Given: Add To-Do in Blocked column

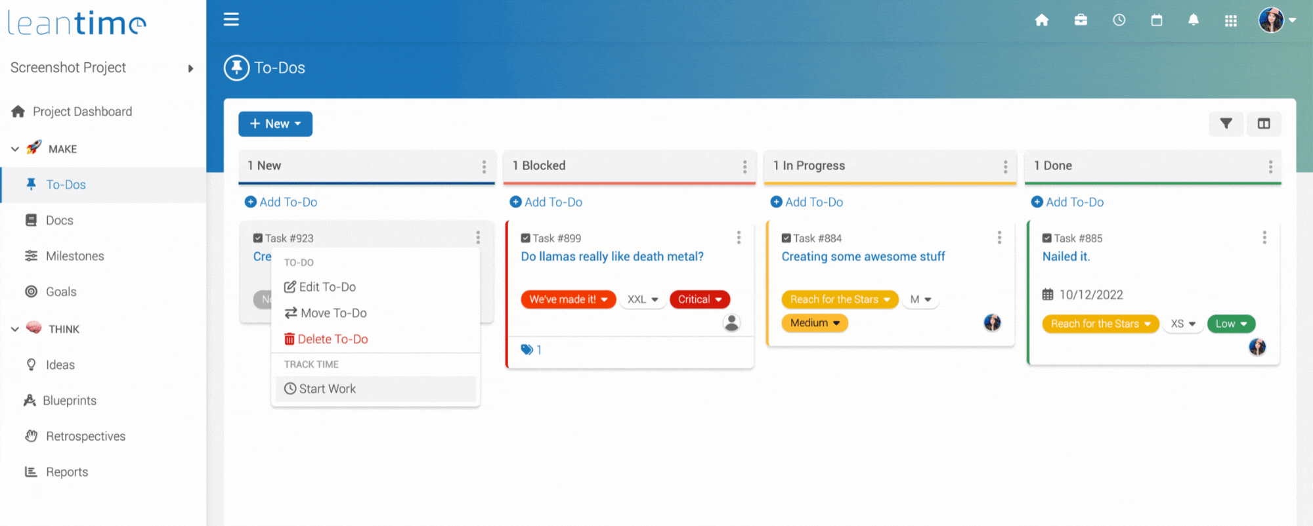Looking at the screenshot, I should (x=546, y=202).
